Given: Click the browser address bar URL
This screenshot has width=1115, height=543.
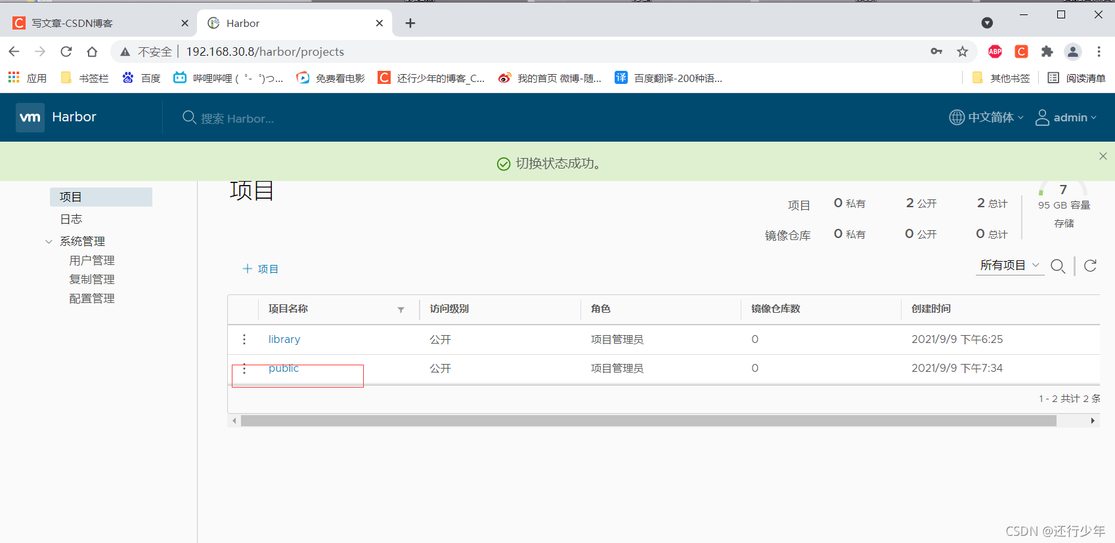Looking at the screenshot, I should click(x=265, y=51).
